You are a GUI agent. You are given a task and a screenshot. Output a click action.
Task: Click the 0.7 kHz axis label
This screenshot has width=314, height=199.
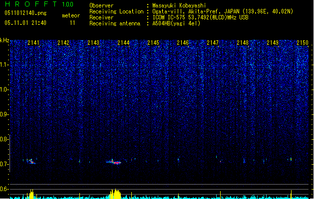[x=4, y=164]
